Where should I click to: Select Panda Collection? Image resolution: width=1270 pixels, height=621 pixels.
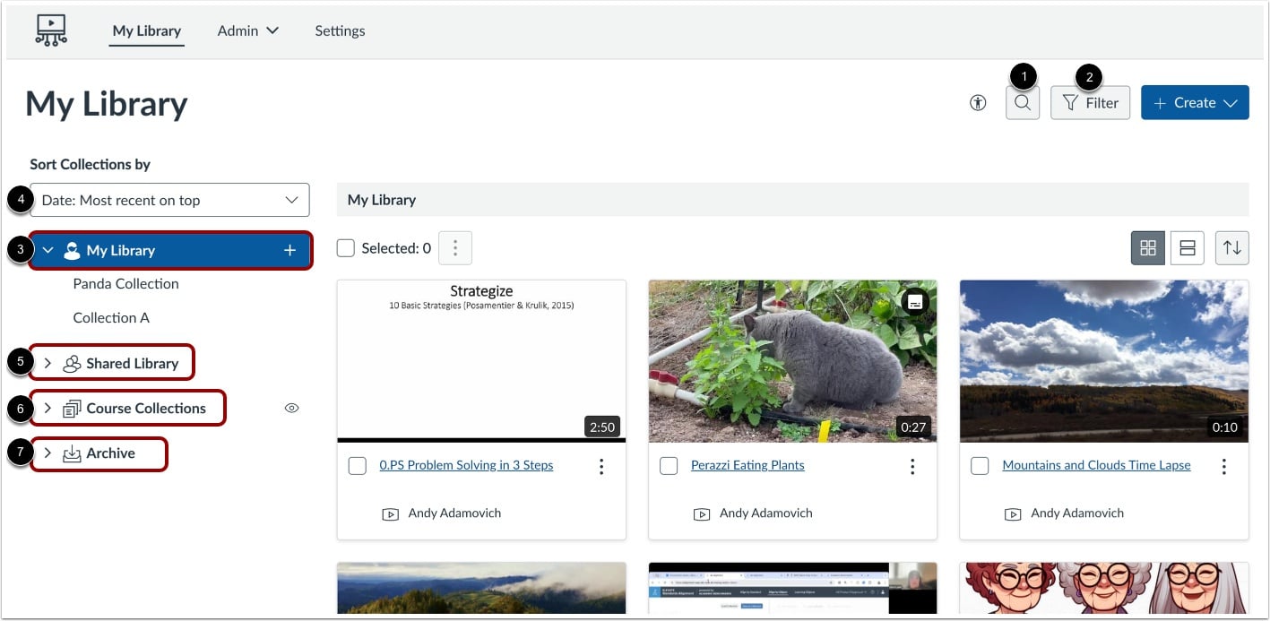tap(125, 284)
